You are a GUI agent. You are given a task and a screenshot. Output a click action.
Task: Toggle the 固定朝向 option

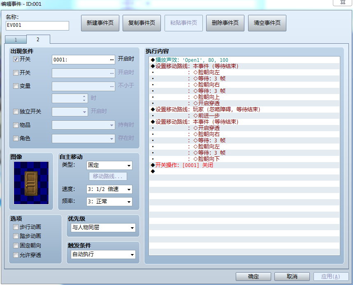tap(16, 245)
